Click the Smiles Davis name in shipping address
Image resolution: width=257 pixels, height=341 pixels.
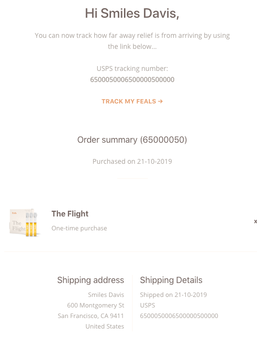106,295
